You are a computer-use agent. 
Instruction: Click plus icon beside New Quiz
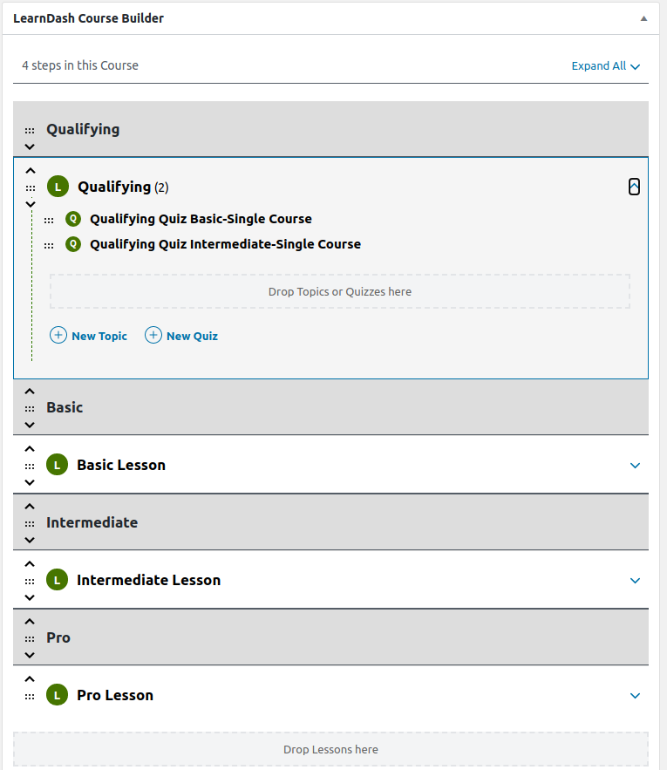(153, 336)
